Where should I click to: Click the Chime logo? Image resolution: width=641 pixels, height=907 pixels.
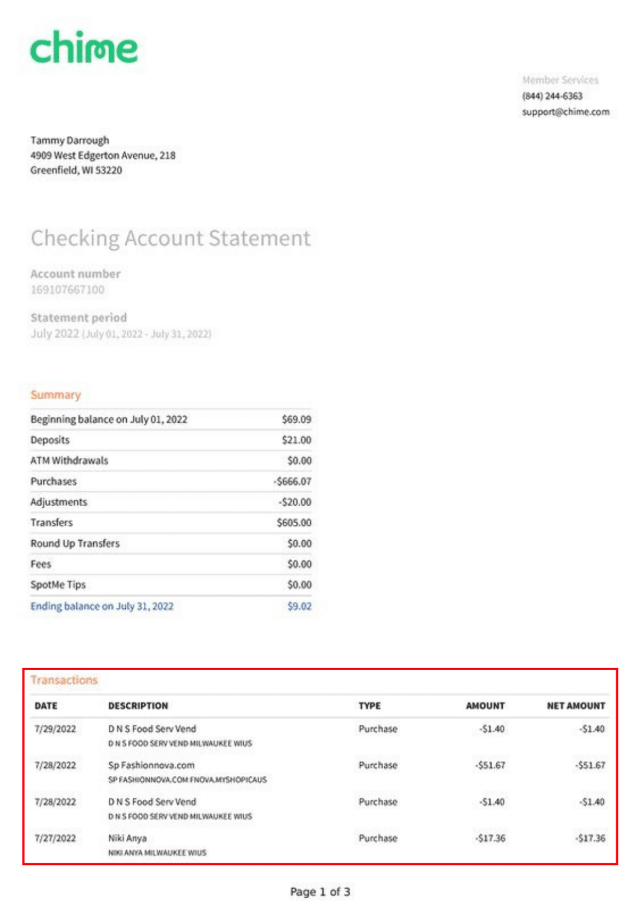pos(84,48)
